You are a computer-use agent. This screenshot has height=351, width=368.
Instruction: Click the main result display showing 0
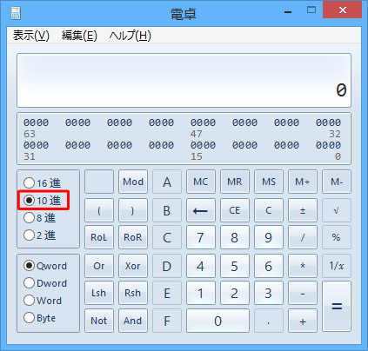[x=184, y=80]
